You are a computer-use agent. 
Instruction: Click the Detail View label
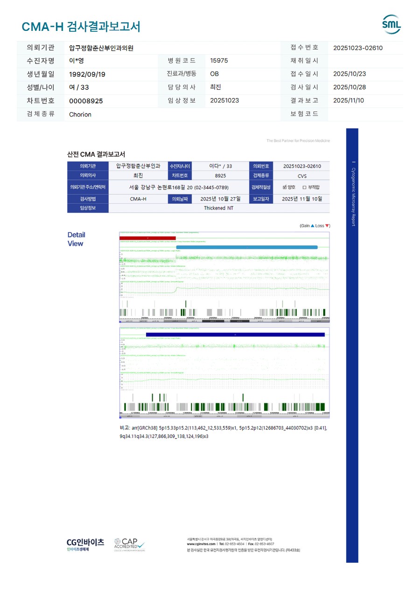(x=76, y=239)
